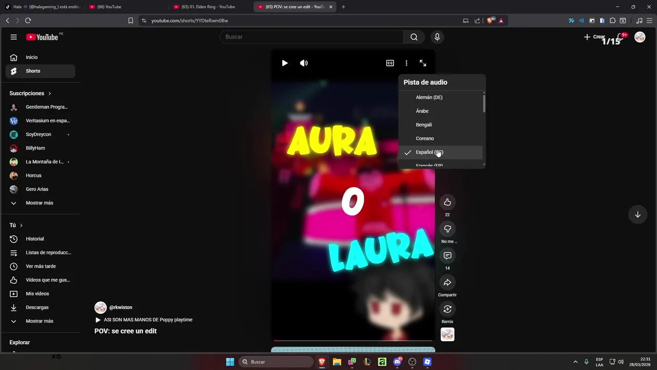Image resolution: width=657 pixels, height=370 pixels.
Task: Mute the Short's volume speaker icon
Action: click(304, 63)
